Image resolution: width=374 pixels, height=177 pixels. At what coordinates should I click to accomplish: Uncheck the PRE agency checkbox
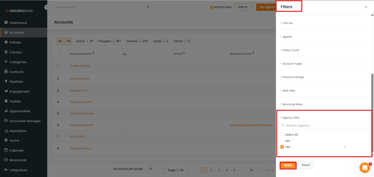[x=282, y=147]
